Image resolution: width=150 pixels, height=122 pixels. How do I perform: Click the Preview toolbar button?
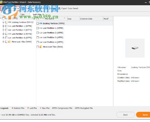pos(51,8)
